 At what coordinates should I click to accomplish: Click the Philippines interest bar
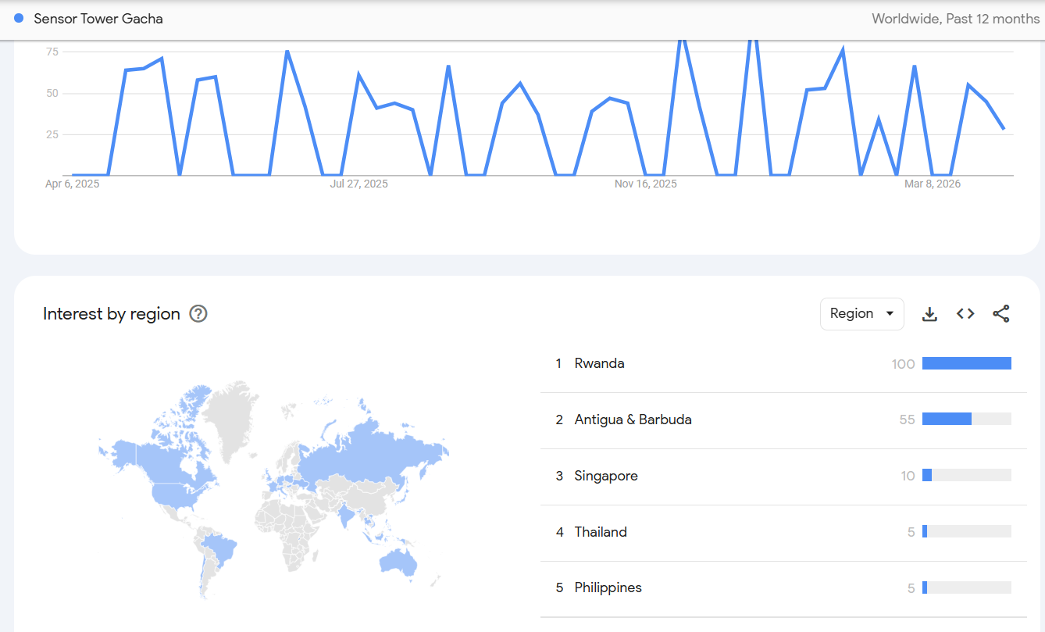coord(967,587)
